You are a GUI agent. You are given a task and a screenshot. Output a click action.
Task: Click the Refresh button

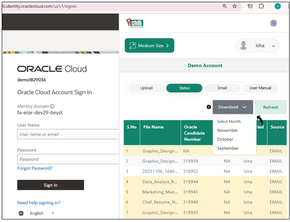[x=270, y=107]
